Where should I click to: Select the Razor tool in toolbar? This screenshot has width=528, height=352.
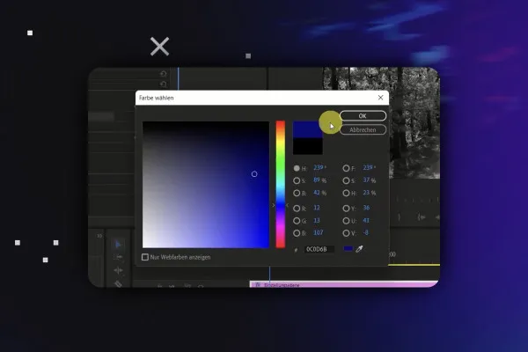(118, 284)
